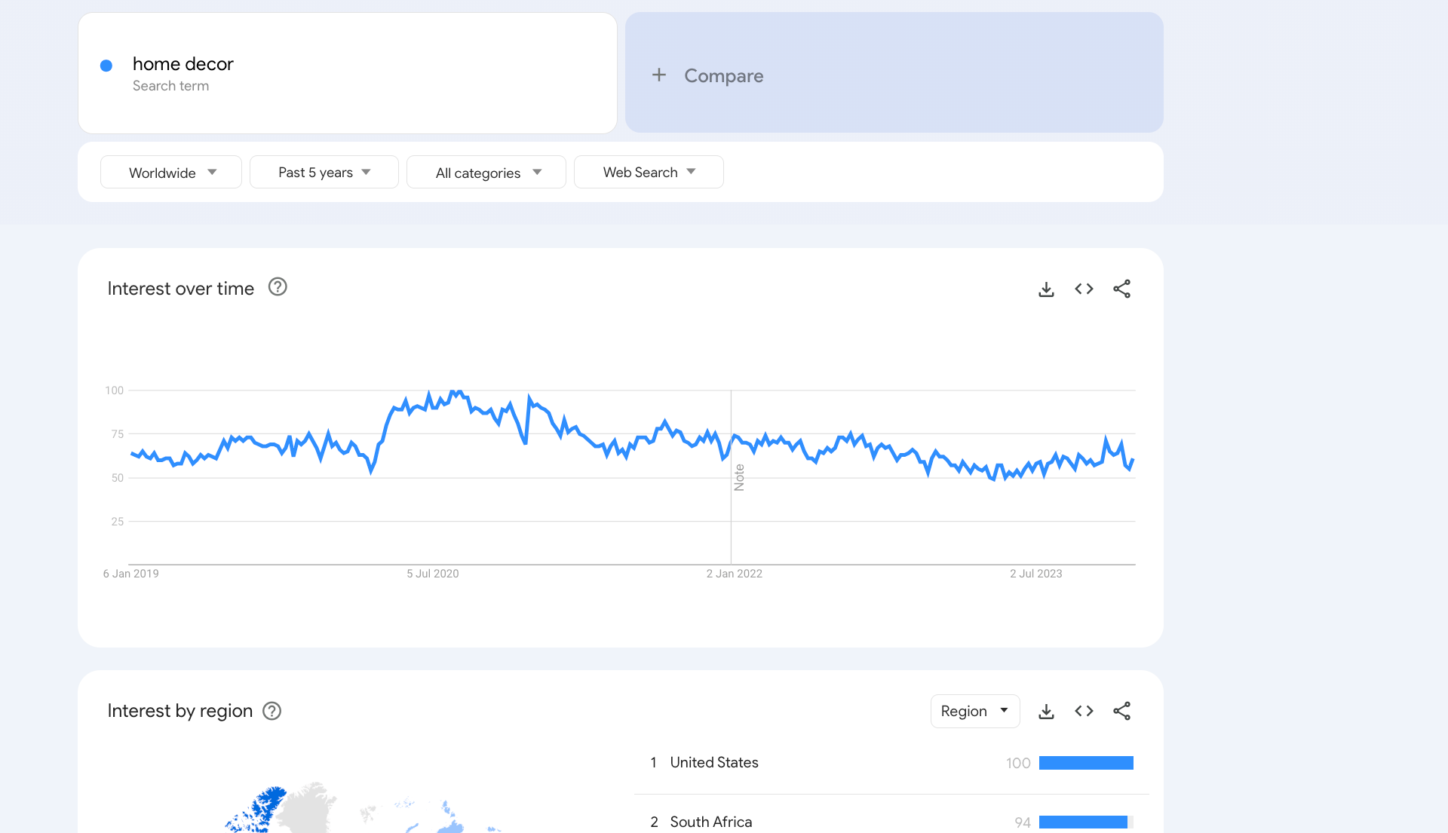Change the Web Search type dropdown
Screen dimensions: 1448x833
pyautogui.click(x=649, y=173)
